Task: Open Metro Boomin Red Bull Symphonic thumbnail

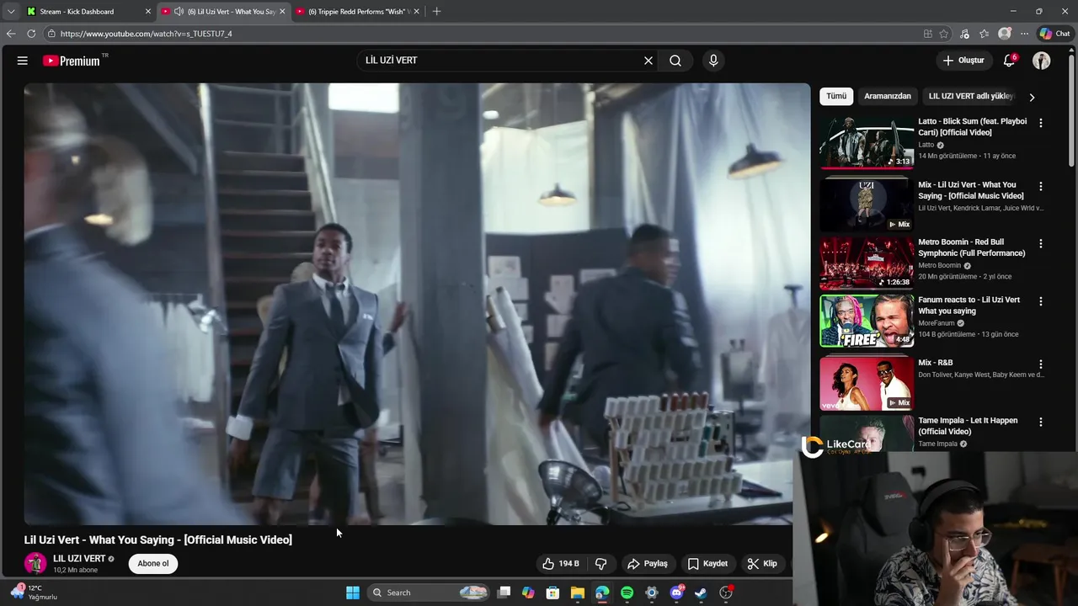Action: tap(867, 263)
